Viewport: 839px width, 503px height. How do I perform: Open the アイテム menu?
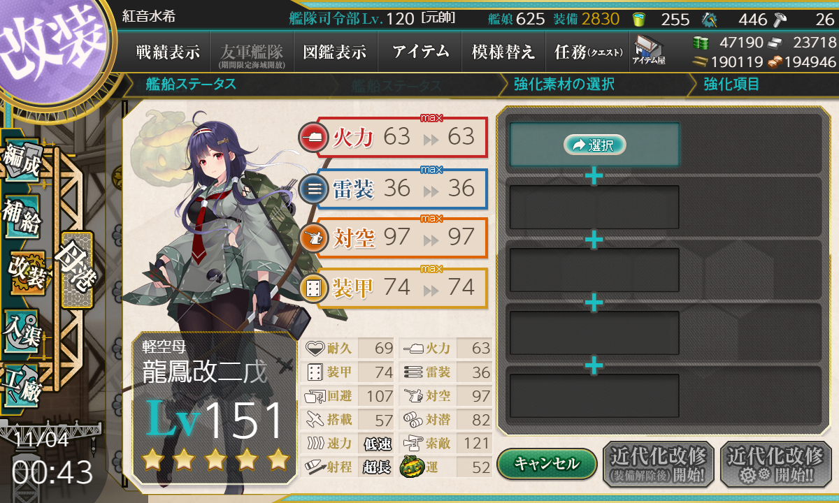pos(420,52)
